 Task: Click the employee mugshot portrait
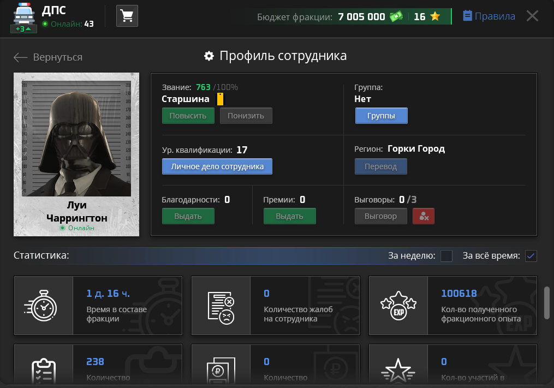pyautogui.click(x=76, y=139)
